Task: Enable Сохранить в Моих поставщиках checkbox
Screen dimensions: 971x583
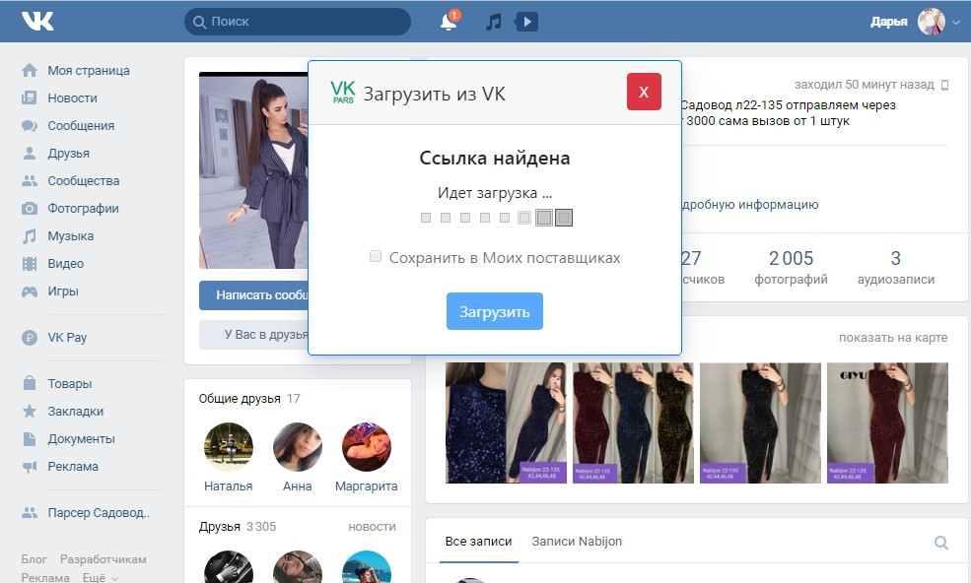Action: pyautogui.click(x=376, y=257)
